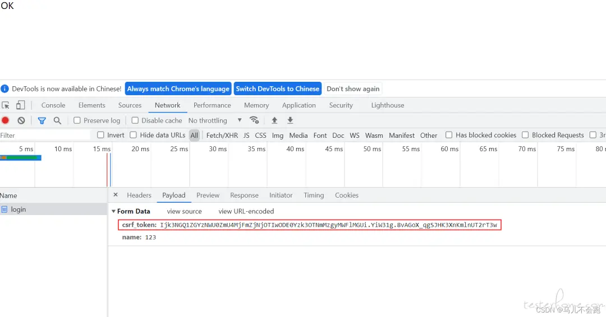Switch to the Elements tab
606x317 pixels.
click(91, 105)
